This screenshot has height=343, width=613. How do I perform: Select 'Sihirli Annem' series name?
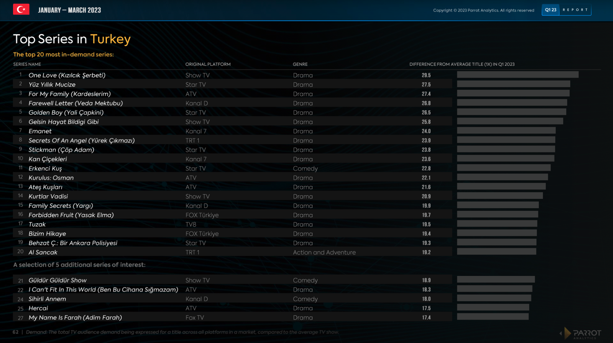click(47, 299)
